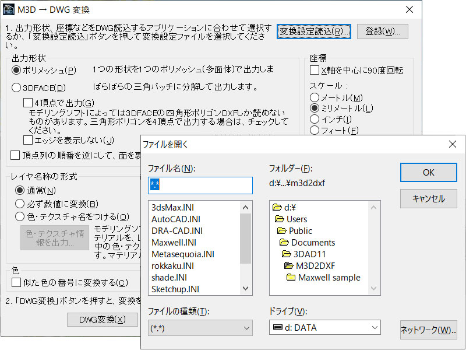Viewport: 466px width, 350px height.
Task: Expand the ドライブ drive dropdown
Action: (325, 328)
